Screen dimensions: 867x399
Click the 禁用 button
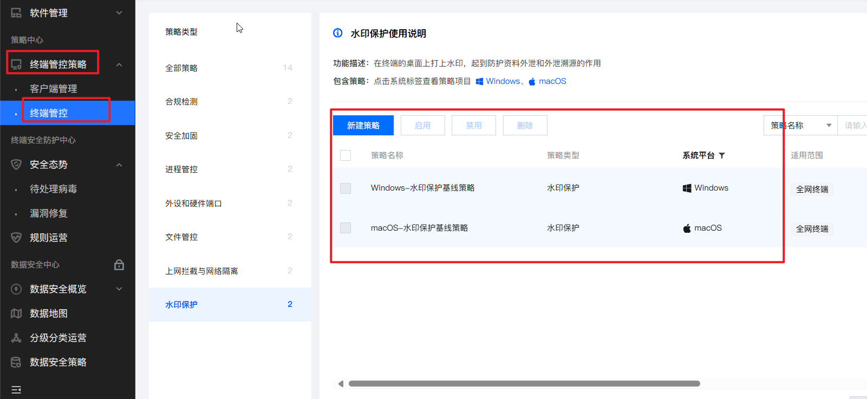[x=474, y=126]
